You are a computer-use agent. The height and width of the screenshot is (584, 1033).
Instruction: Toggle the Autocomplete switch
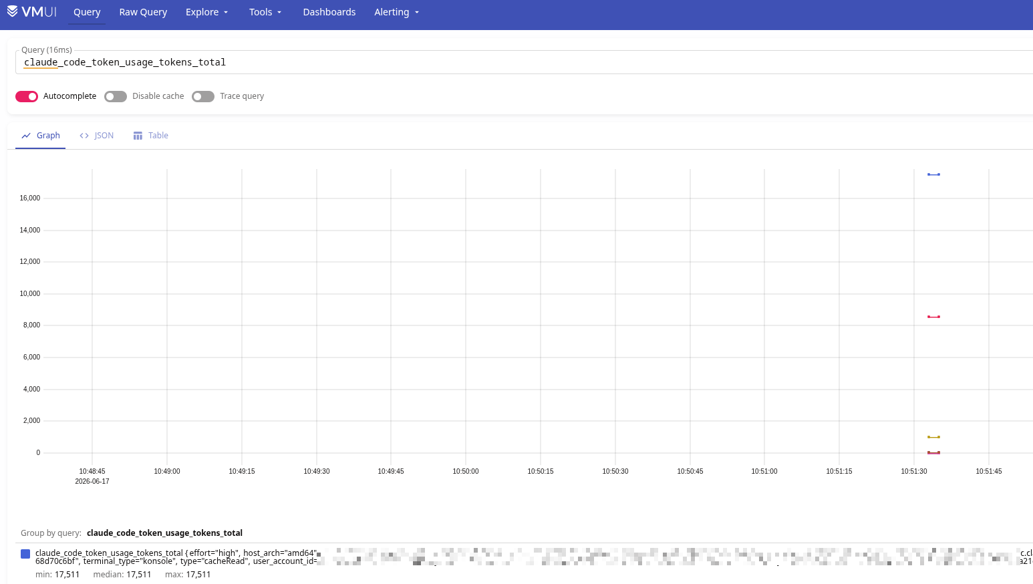click(x=27, y=96)
